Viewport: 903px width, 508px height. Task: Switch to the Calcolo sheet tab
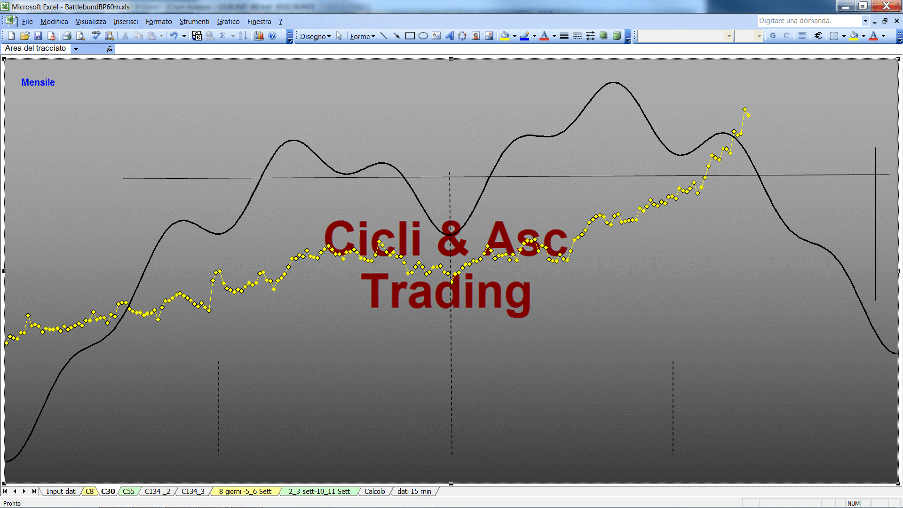point(374,491)
